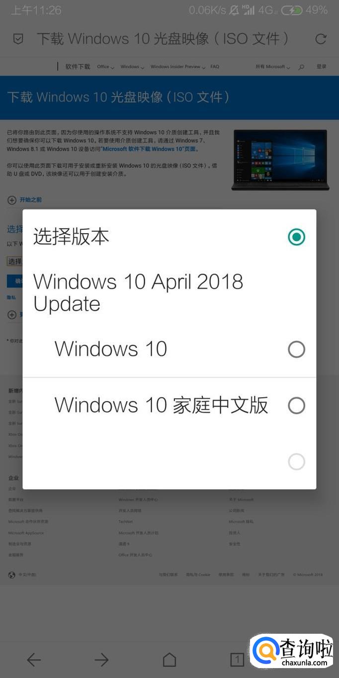Open the 软件下载 menu item

(x=78, y=67)
